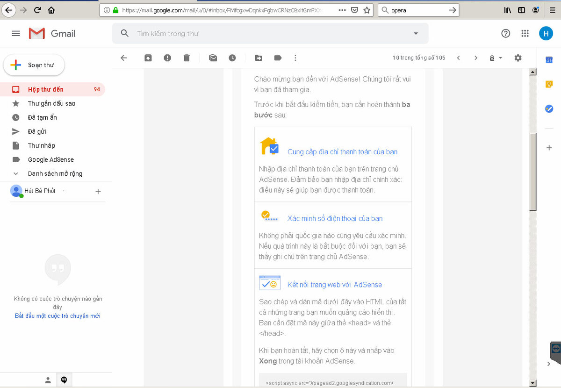Click 'Bắt đầu một cuộc trò chuyện mới' link
Viewport: 561px width, 388px height.
click(x=58, y=316)
